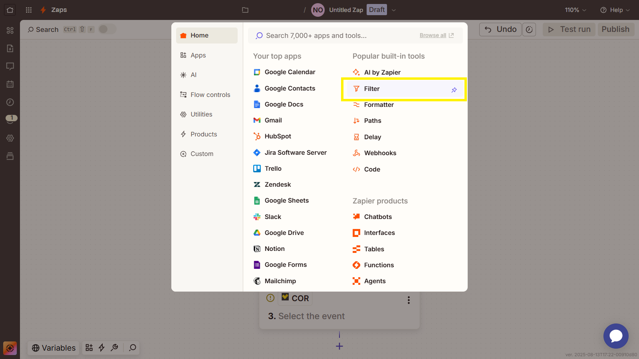Viewport: 639px width, 359px height.
Task: Click the bottom toolbar lightning icon
Action: coord(101,348)
